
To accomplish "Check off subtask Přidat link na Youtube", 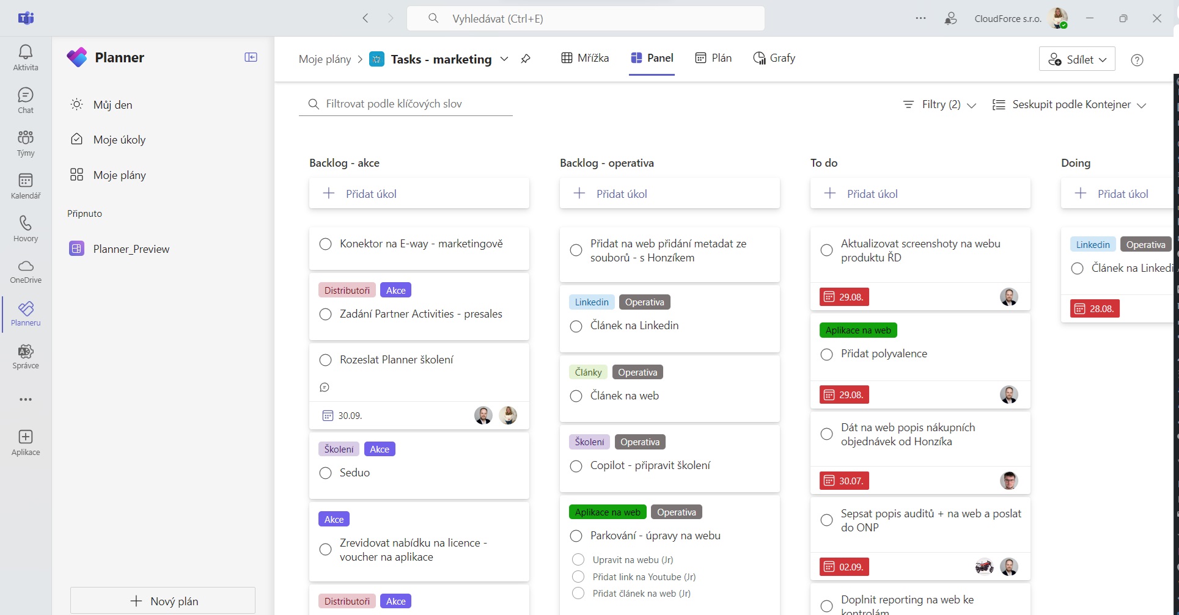I will coord(578,577).
